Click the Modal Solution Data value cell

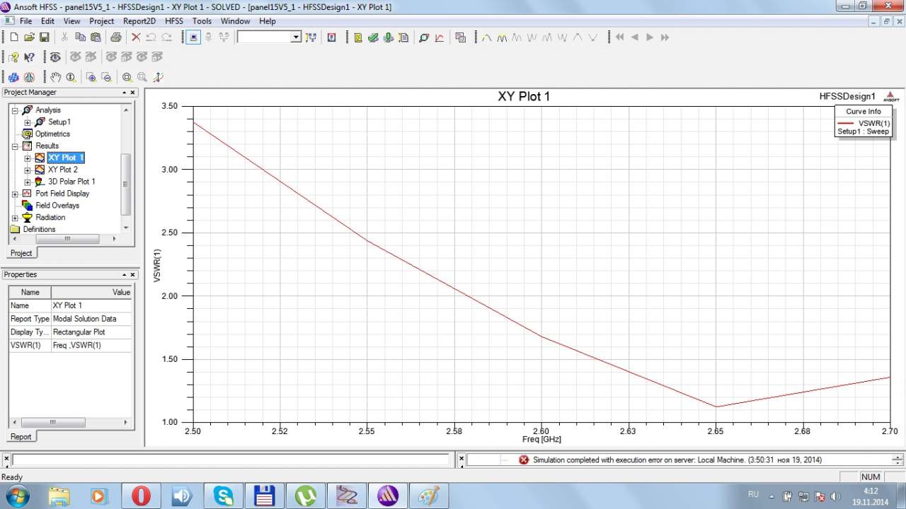91,319
